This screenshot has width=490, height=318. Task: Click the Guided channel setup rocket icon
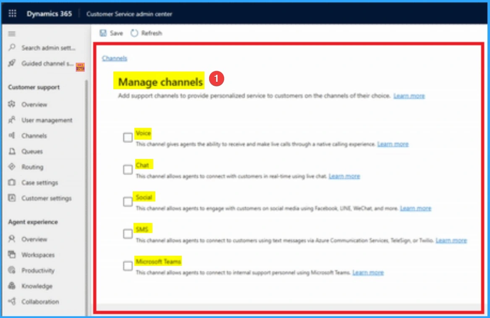[12, 63]
